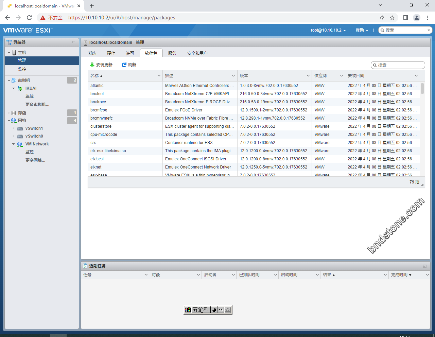Click the package list vertical scrollbar

point(422,88)
